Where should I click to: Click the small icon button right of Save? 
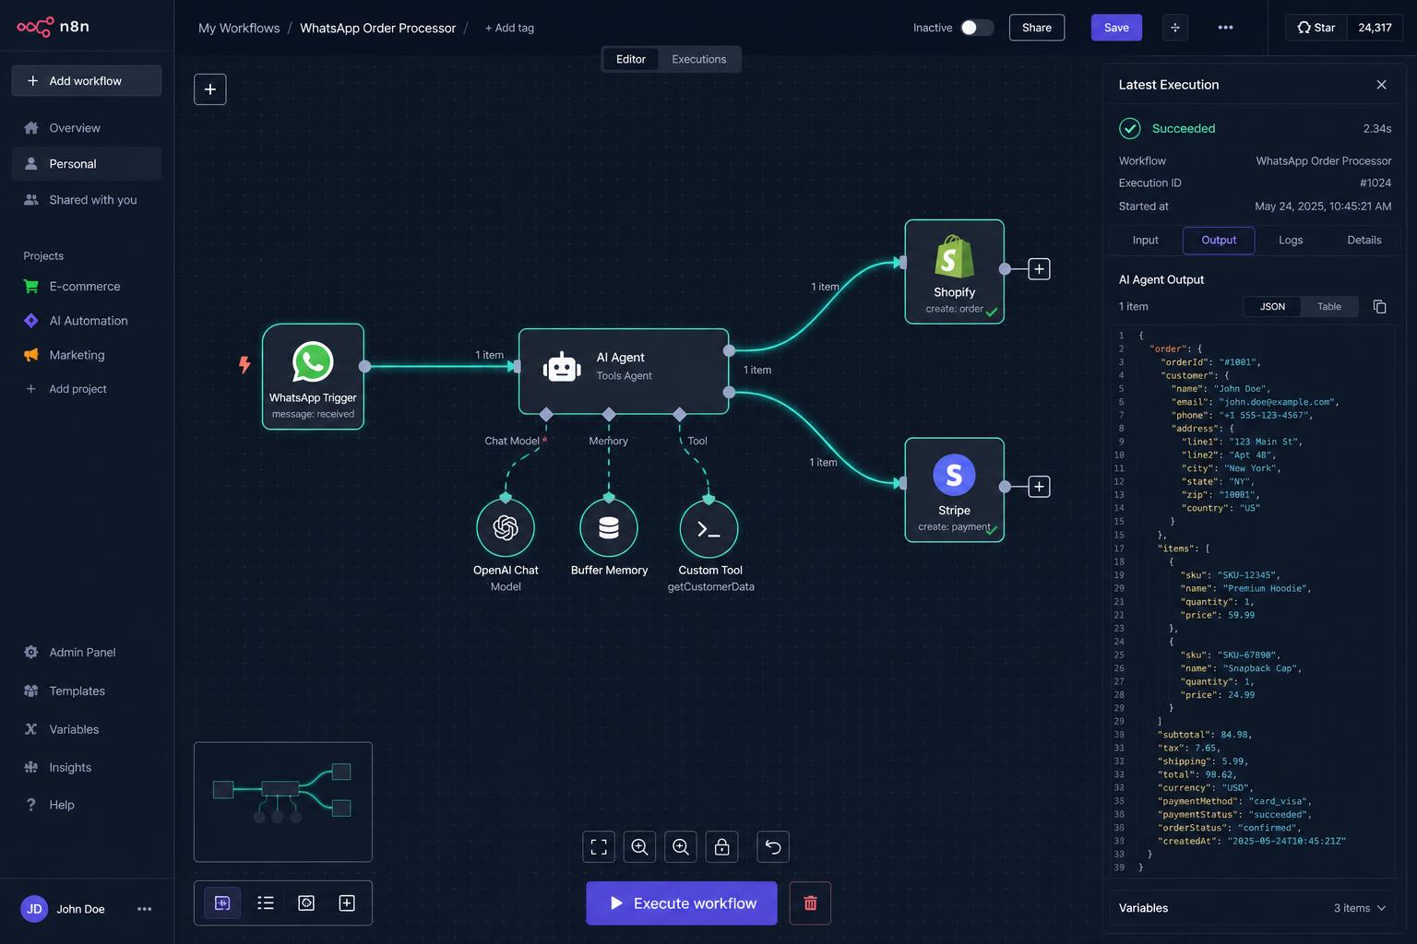pyautogui.click(x=1175, y=28)
